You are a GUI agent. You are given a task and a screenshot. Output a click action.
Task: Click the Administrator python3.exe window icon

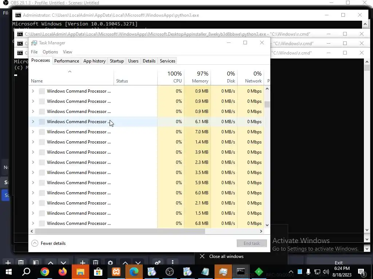(x=18, y=15)
